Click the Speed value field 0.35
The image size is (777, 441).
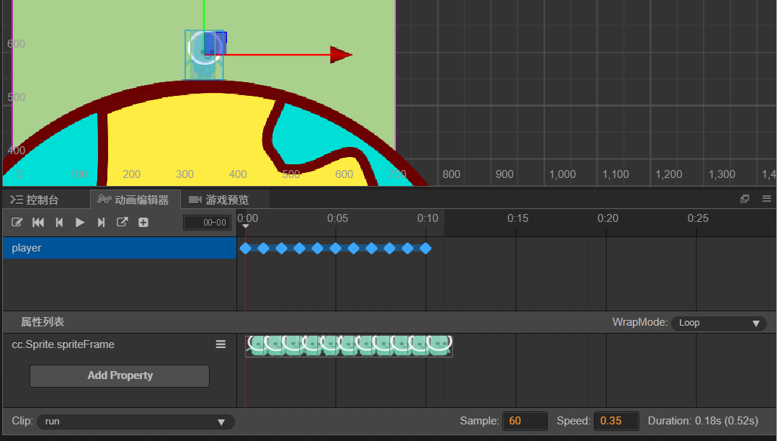coord(616,421)
